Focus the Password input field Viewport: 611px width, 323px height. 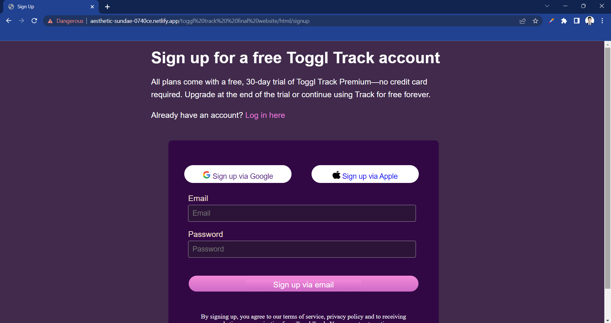click(x=302, y=249)
